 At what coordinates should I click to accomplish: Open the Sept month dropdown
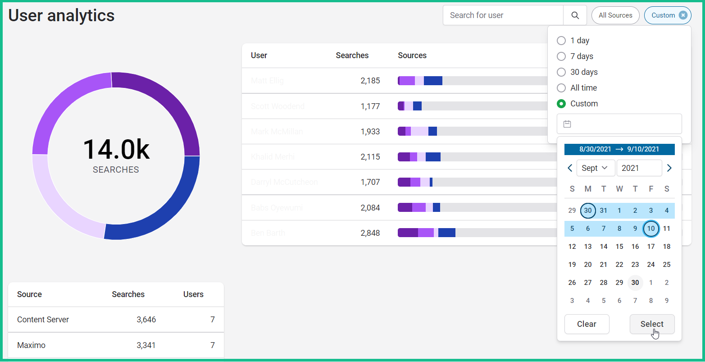click(x=596, y=168)
